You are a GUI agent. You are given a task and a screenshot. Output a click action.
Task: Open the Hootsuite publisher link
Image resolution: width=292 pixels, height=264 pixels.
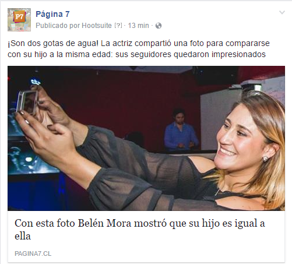(97, 26)
